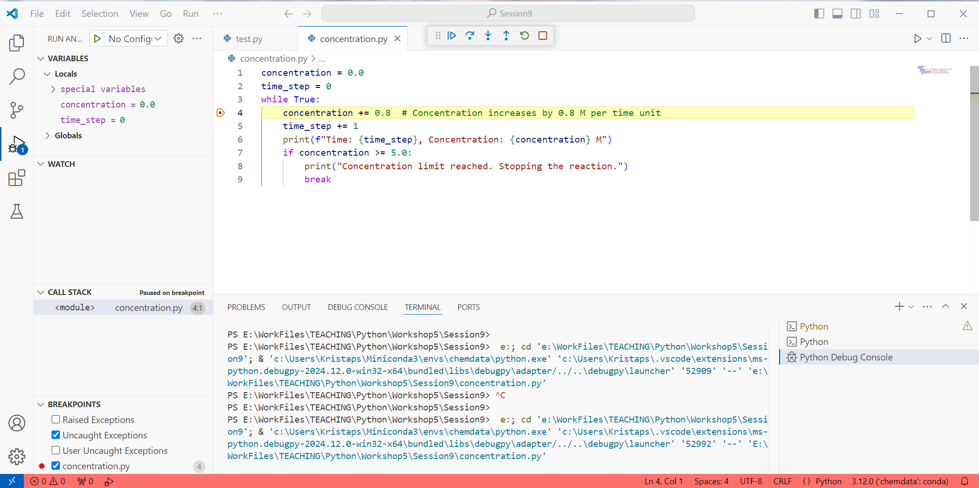Click the editor vertical scrollbar
Viewport: 979px width, 488px height.
[974, 144]
